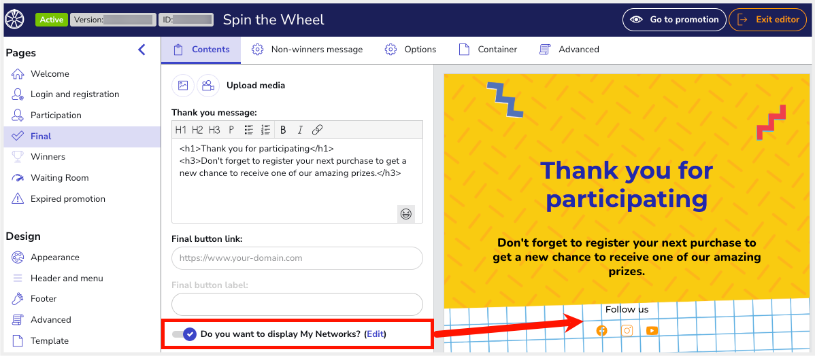The width and height of the screenshot is (815, 356).
Task: Switch to Non-winners message tab
Action: [307, 50]
